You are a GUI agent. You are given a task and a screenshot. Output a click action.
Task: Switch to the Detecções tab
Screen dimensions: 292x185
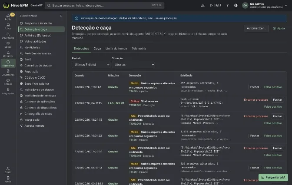click(x=81, y=48)
